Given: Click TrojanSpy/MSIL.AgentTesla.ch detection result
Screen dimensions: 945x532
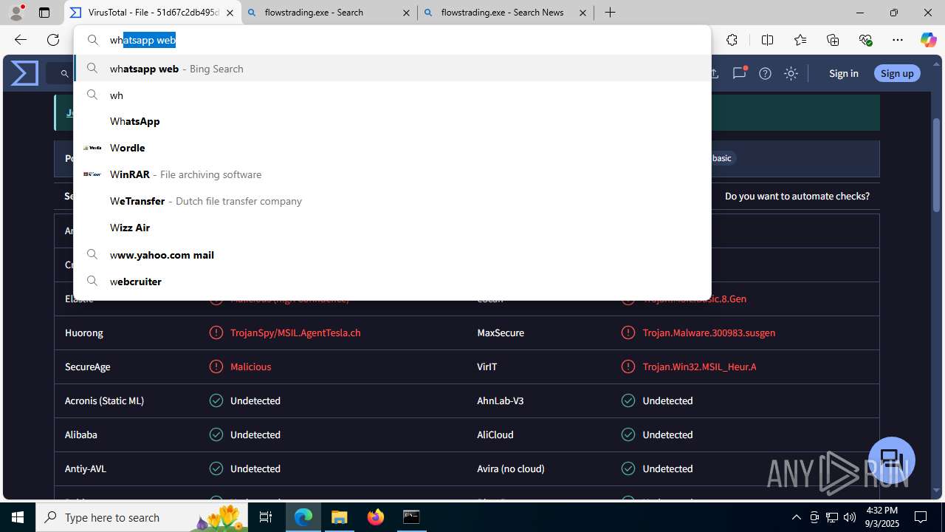Looking at the screenshot, I should 295,332.
